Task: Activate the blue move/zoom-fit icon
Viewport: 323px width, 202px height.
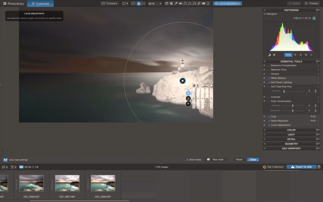Action: [x=139, y=3]
